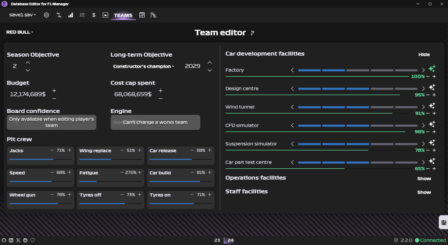The image size is (448, 245).
Task: Lower the Suspension simulator level with left chevron
Action: pyautogui.click(x=292, y=144)
